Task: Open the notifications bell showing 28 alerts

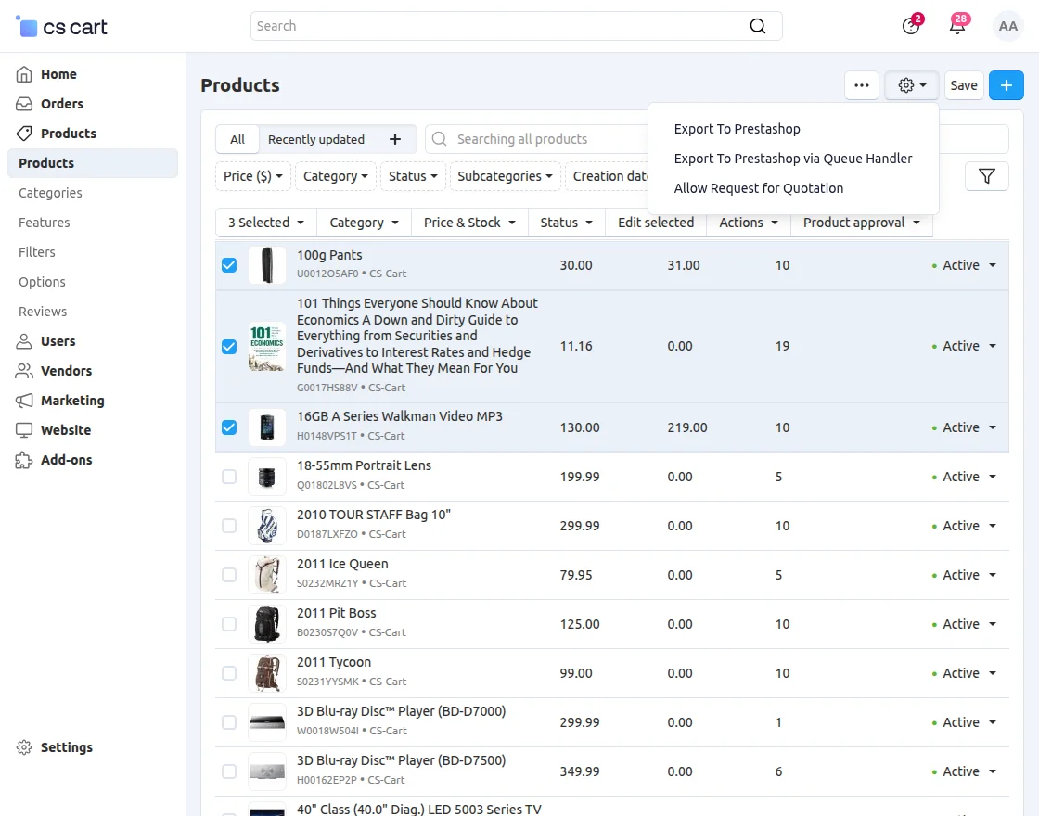Action: [958, 26]
